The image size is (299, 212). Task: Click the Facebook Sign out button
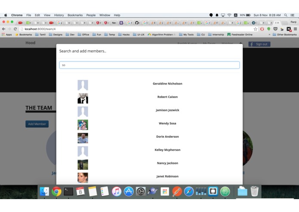tap(259, 44)
